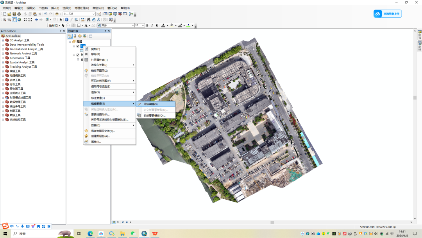The height and width of the screenshot is (238, 422).
Task: Select the Zoom In tool
Action: [4, 20]
